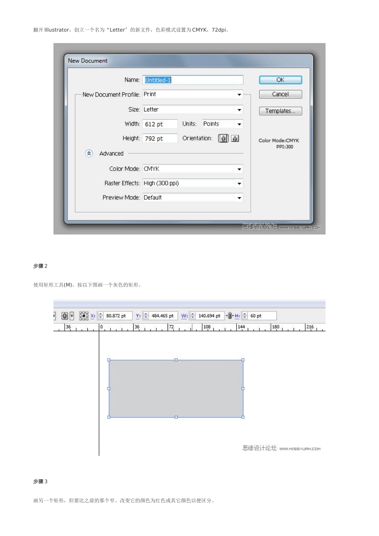Open the Raster Effects dropdown
379x536 pixels.
point(193,183)
